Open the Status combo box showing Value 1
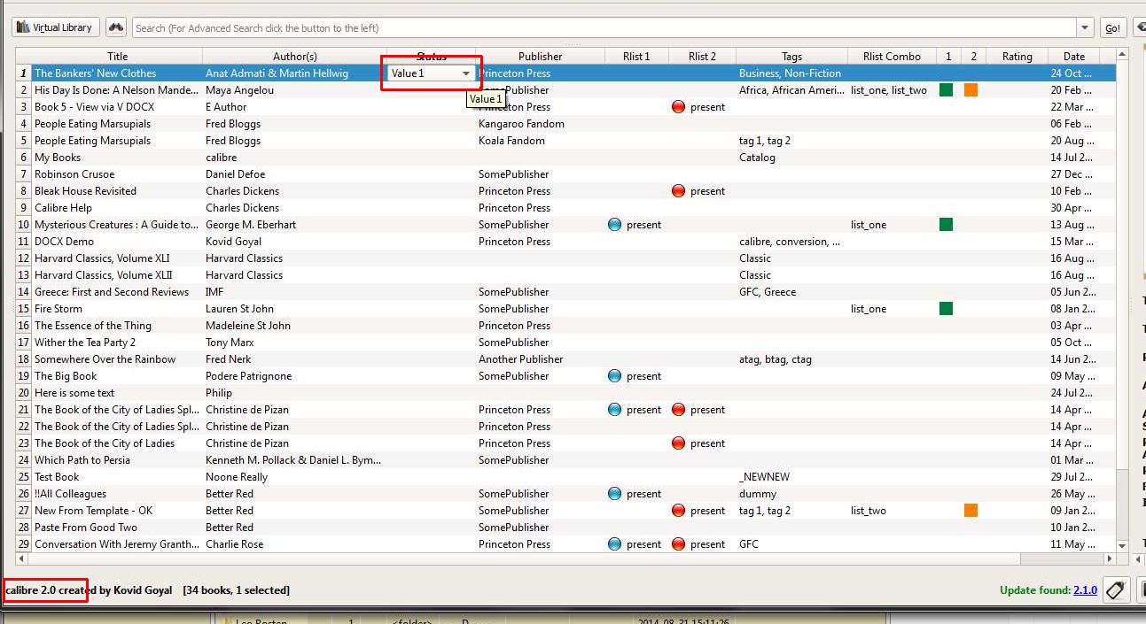1146x624 pixels. (x=431, y=73)
